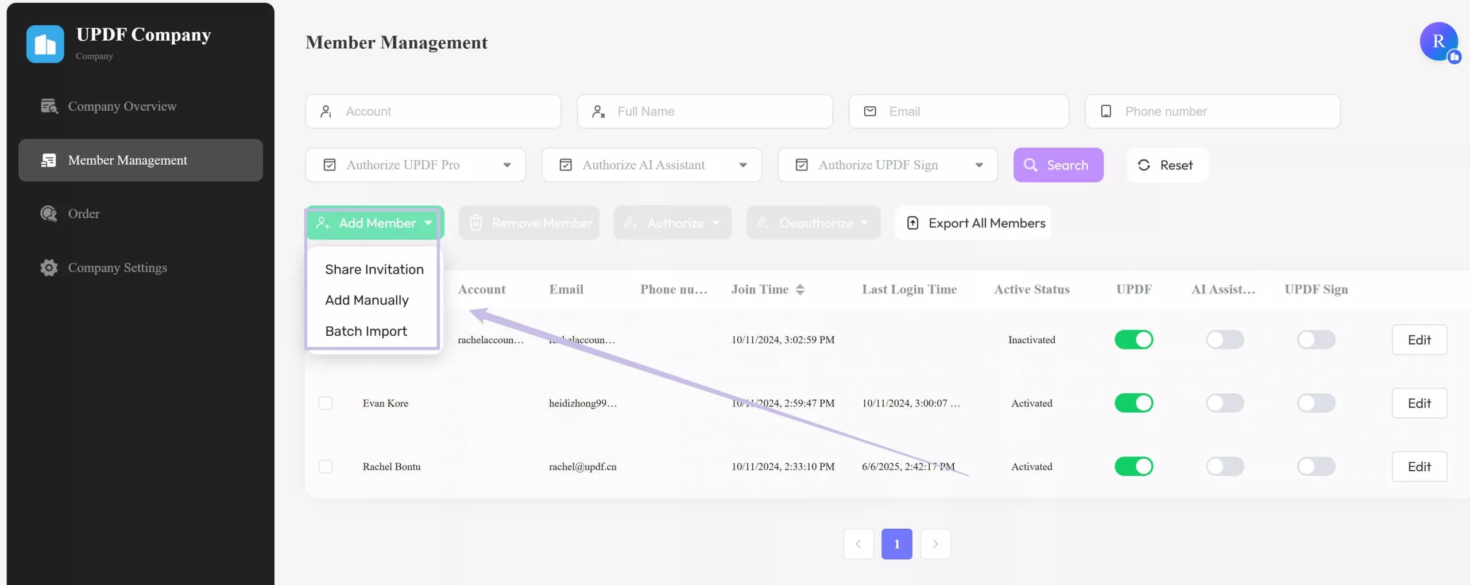Viewport: 1470px width, 585px height.
Task: Open the user avatar R profile
Action: 1439,41
